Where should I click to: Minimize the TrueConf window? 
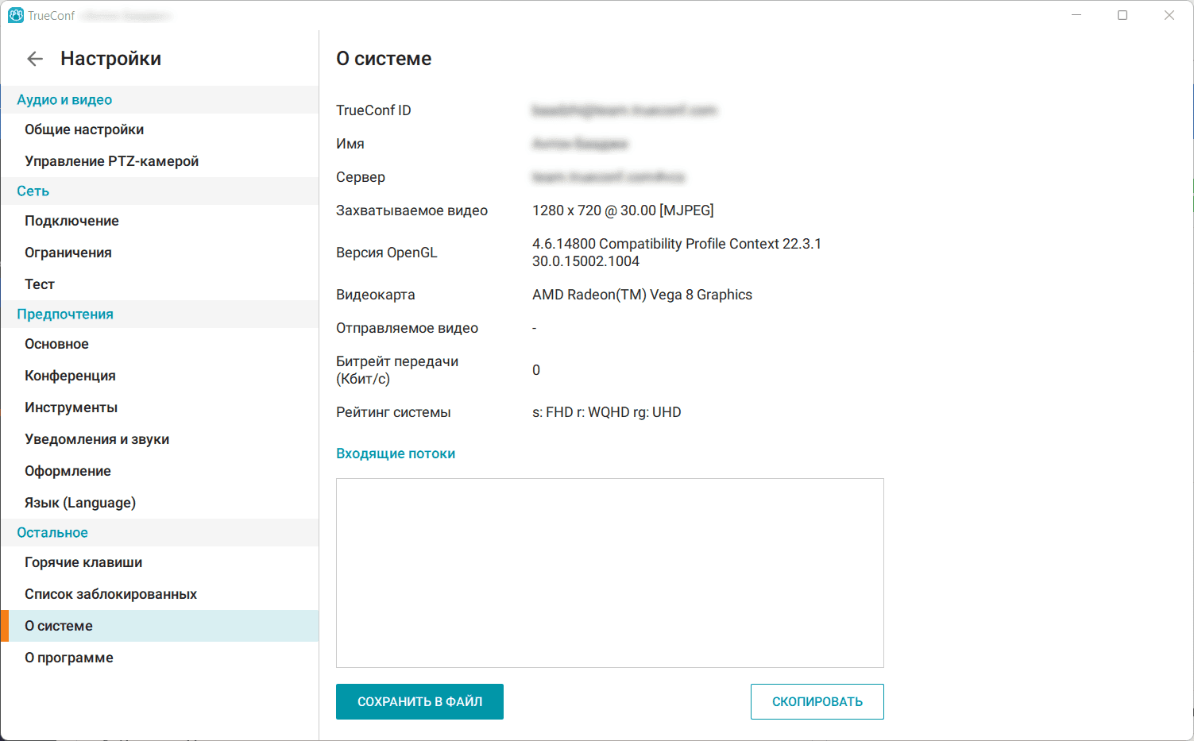coord(1076,15)
